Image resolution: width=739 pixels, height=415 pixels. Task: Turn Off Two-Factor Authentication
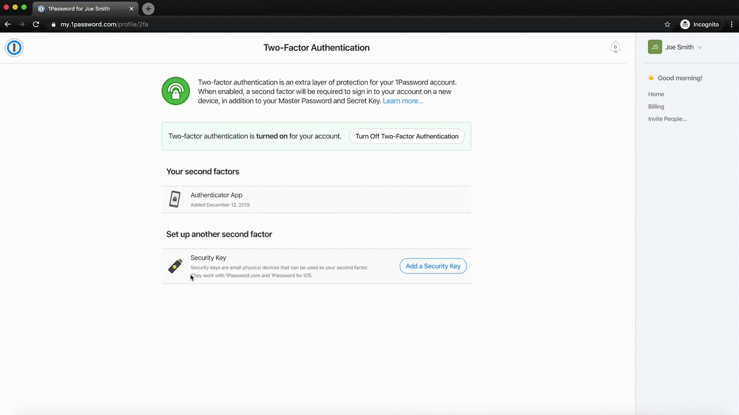tap(407, 136)
